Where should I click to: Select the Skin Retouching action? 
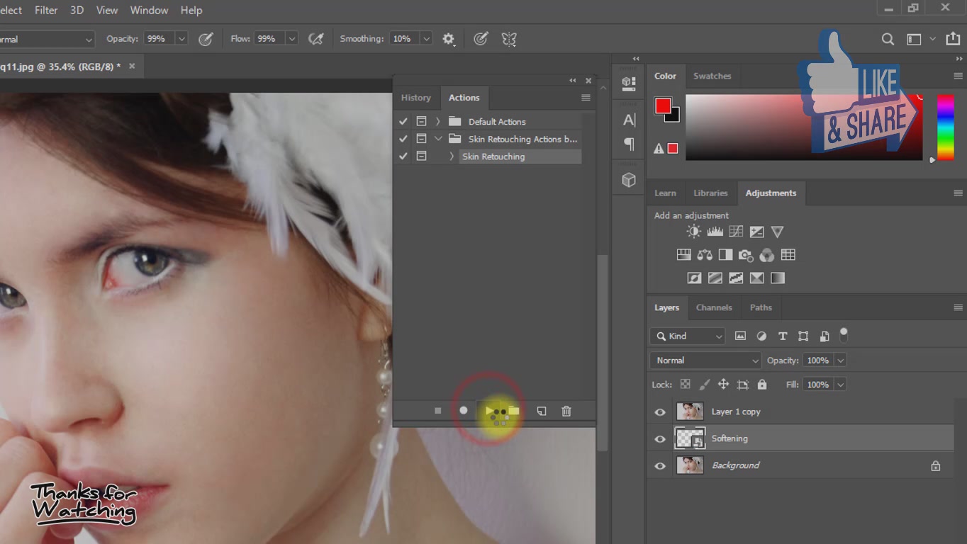[x=493, y=157]
